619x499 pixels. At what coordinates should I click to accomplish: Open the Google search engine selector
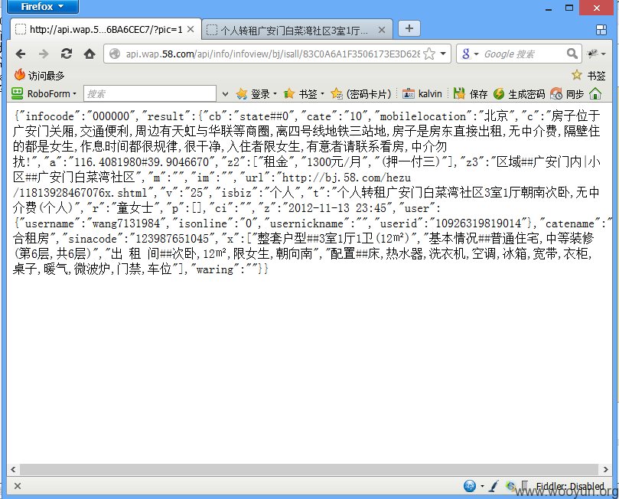click(469, 54)
